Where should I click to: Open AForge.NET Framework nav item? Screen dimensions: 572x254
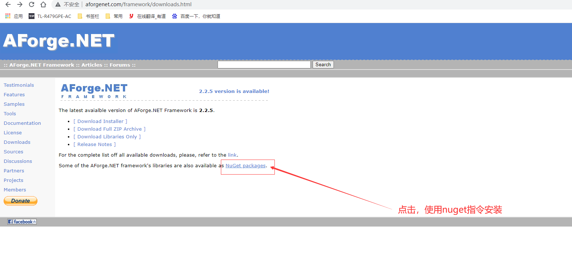(x=42, y=65)
